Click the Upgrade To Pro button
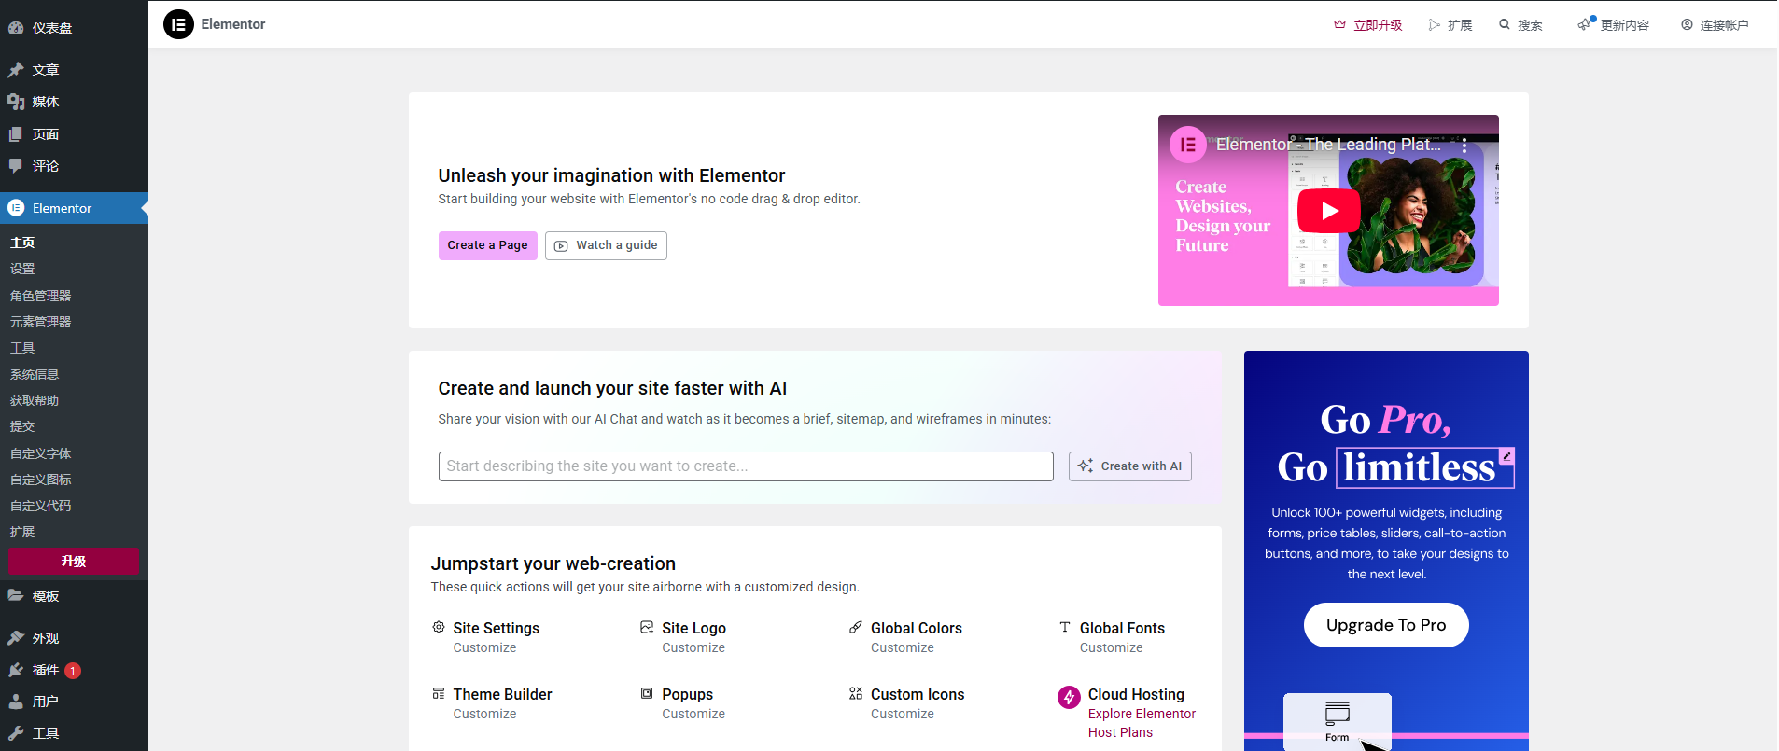Screen dimensions: 1779x751 tap(1386, 625)
